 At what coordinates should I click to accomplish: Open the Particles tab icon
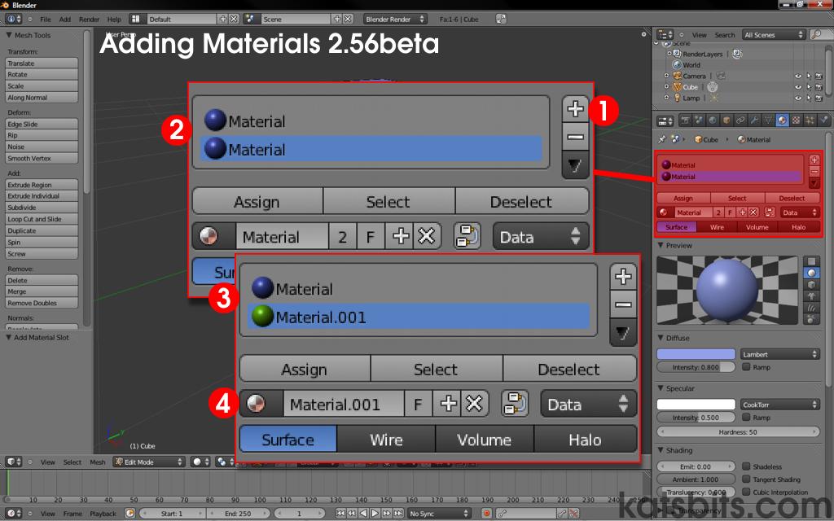point(810,120)
